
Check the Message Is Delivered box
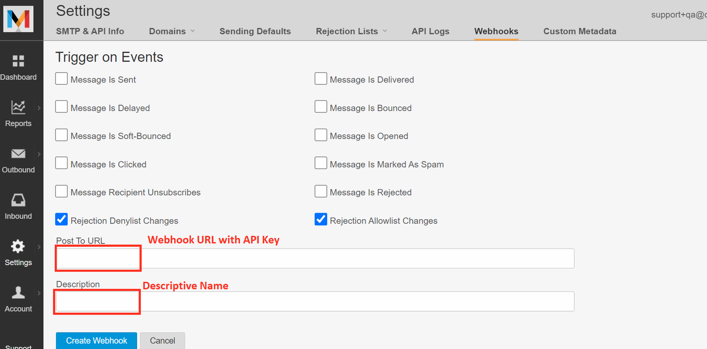pos(321,79)
